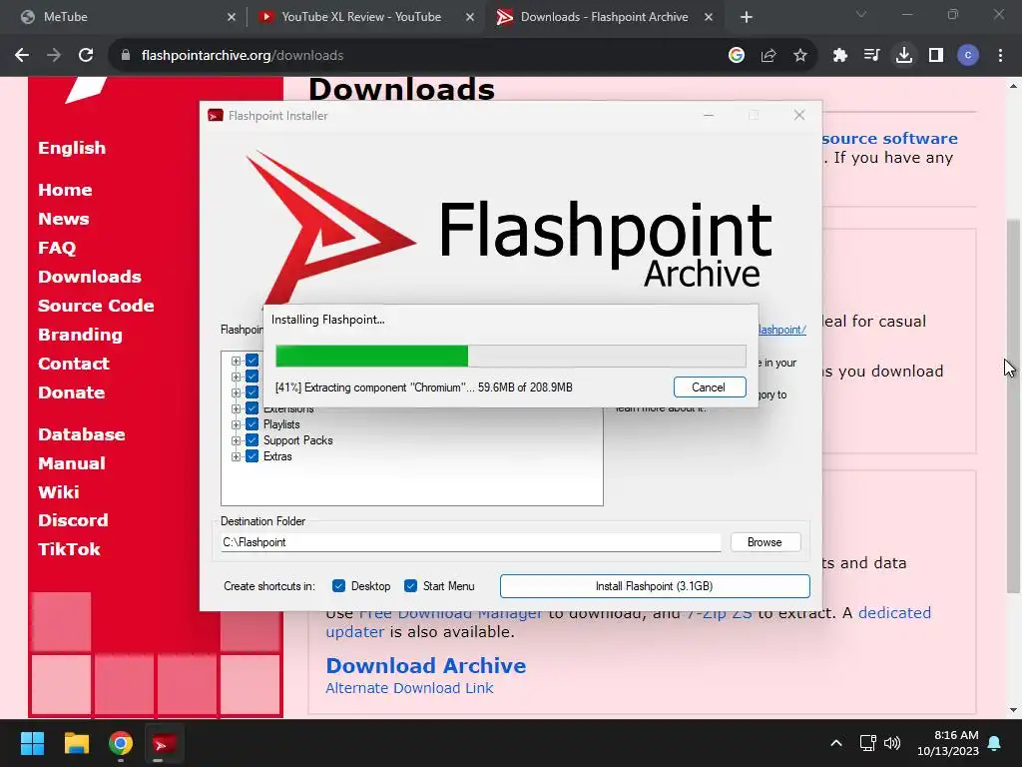Open Donate sidebar link

[72, 392]
